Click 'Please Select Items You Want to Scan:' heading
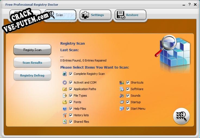This screenshot has width=200, height=138. (x=95, y=67)
